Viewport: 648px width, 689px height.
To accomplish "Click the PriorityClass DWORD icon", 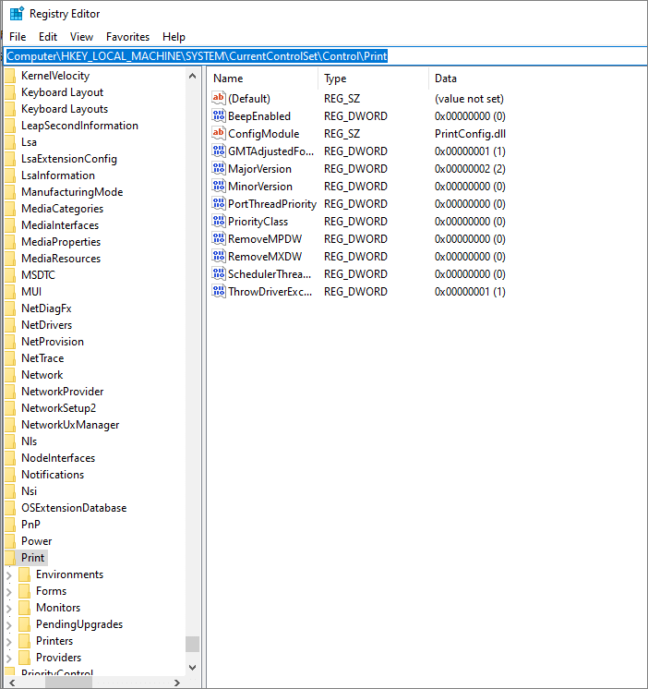I will point(218,221).
